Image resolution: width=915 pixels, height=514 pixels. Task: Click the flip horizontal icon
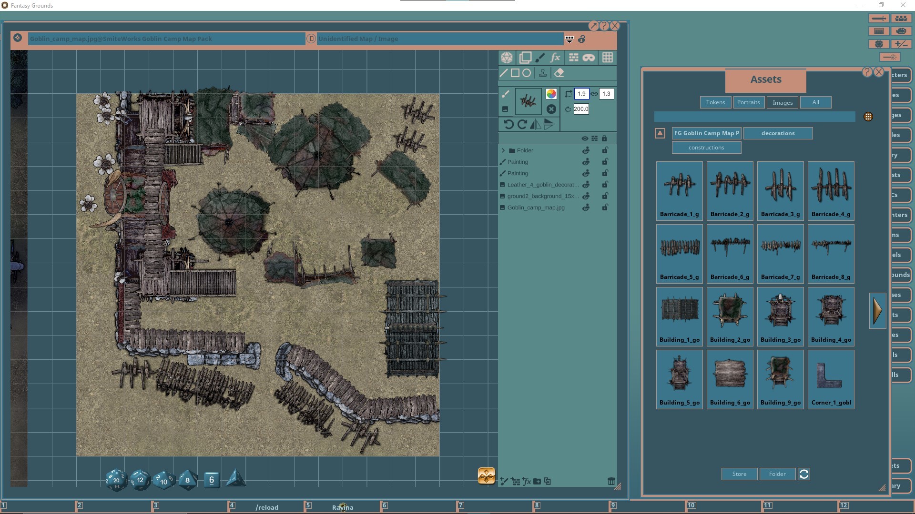tap(537, 124)
